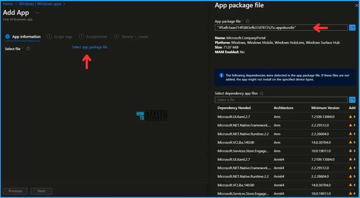The width and height of the screenshot is (360, 198).
Task: Select Microsoft.NET.Native.Framework Arm row
Action: [285, 125]
